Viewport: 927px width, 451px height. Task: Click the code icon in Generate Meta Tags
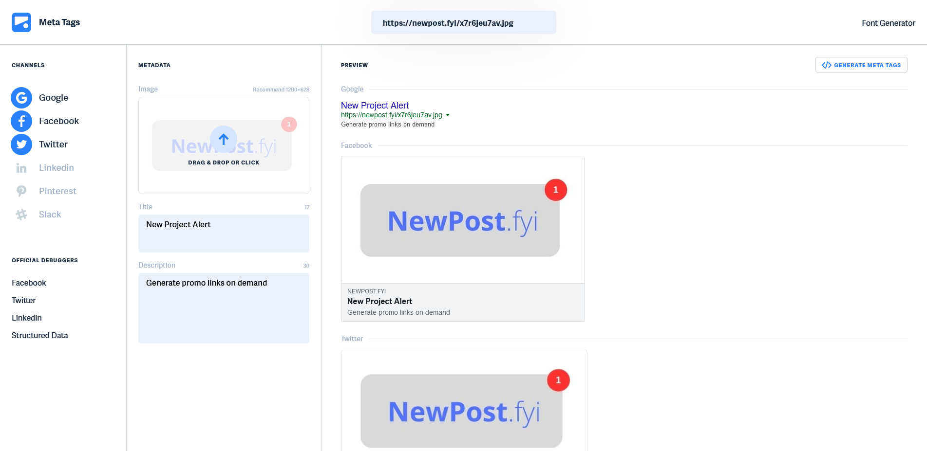[x=827, y=65]
